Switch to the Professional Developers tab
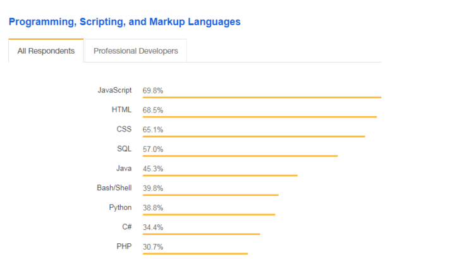The width and height of the screenshot is (474, 259). tap(135, 51)
